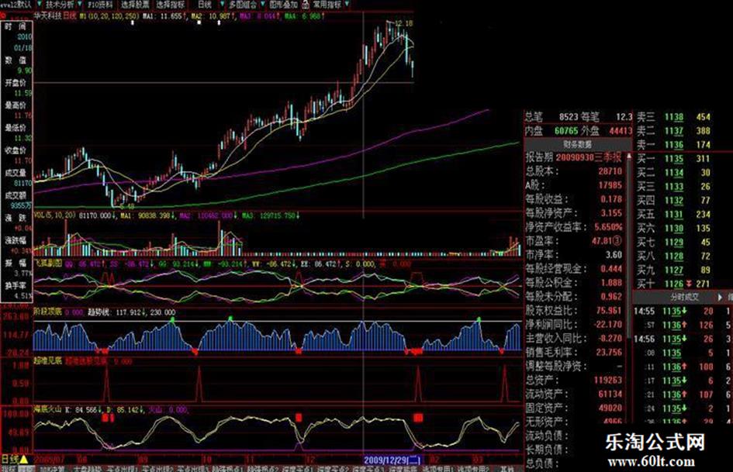Screen dimensions: 733x472
Task: Click the 选择指标 toolbar item
Action: (x=170, y=4)
